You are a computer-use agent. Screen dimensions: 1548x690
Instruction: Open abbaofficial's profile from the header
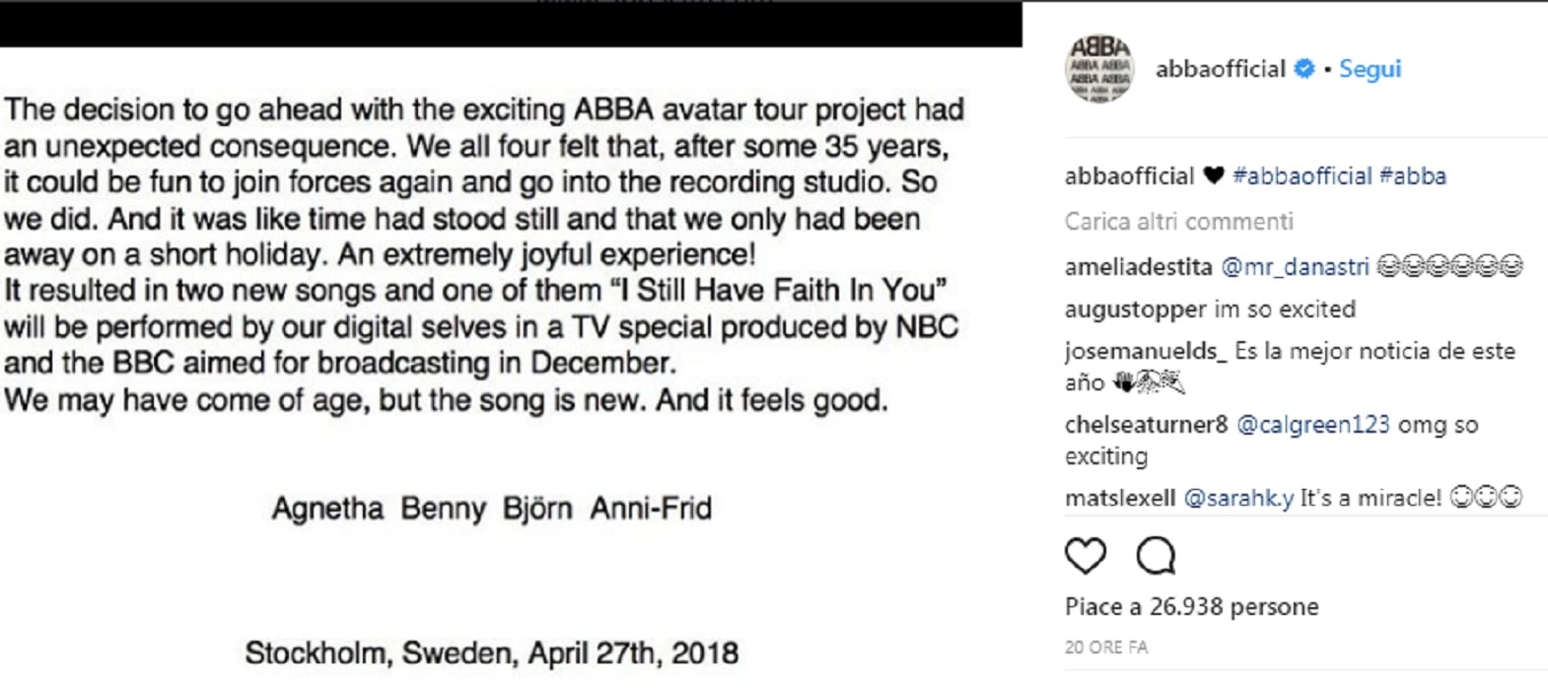click(1222, 68)
